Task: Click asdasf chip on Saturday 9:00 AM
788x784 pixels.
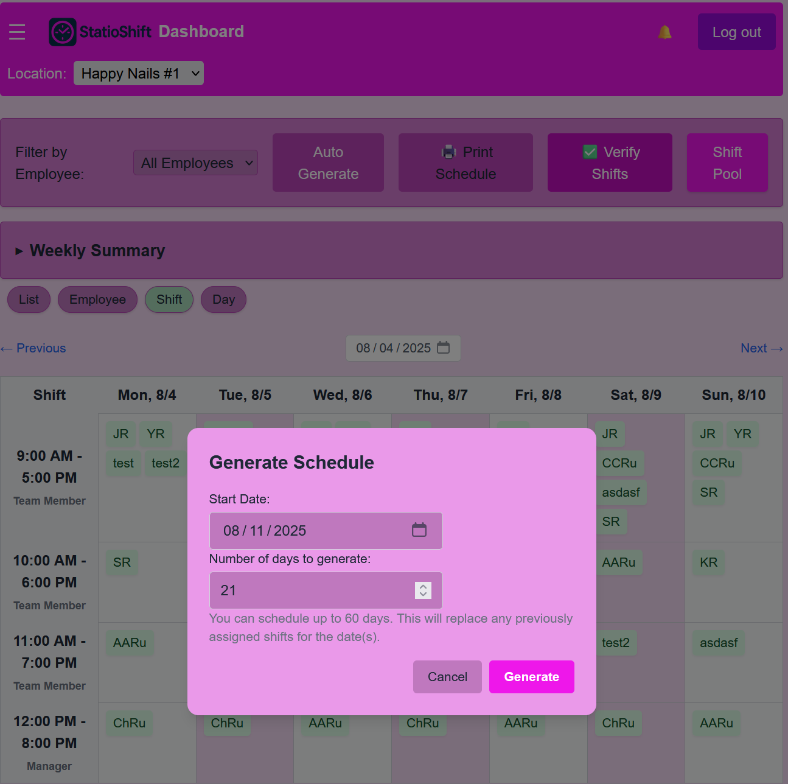Action: [x=621, y=492]
